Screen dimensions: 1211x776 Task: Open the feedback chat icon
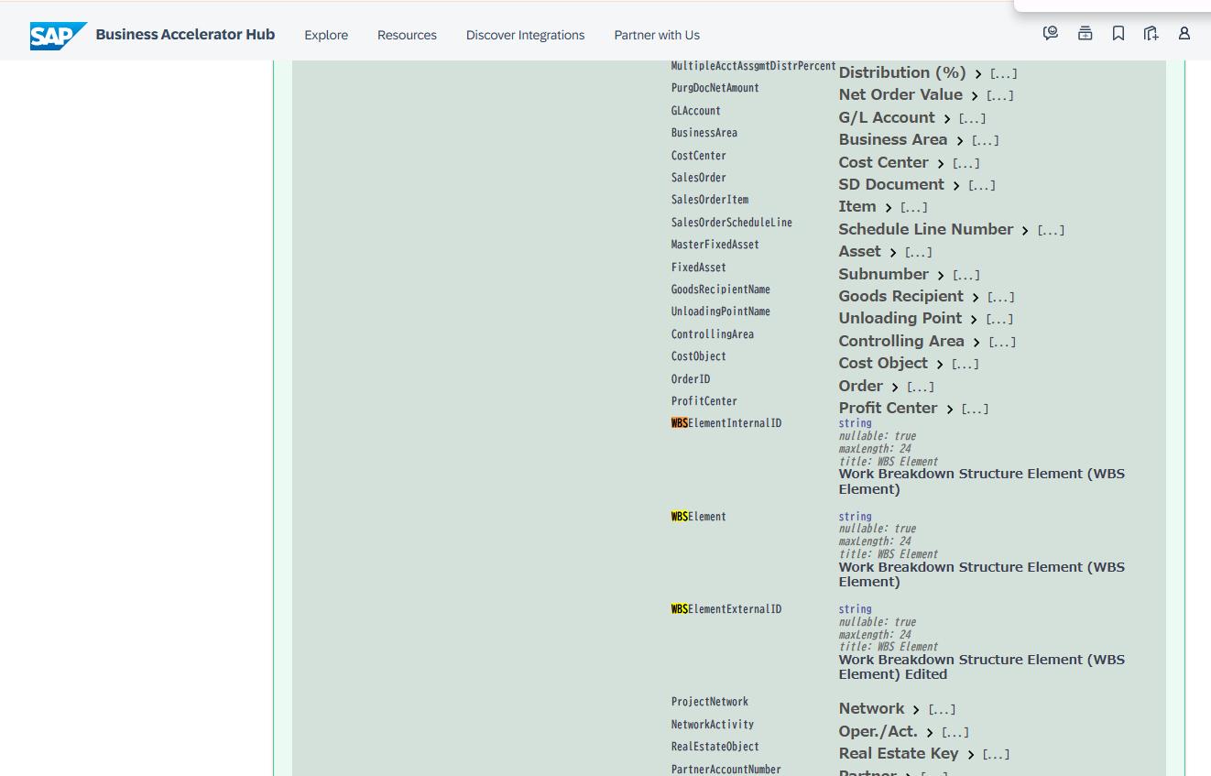click(x=1051, y=34)
